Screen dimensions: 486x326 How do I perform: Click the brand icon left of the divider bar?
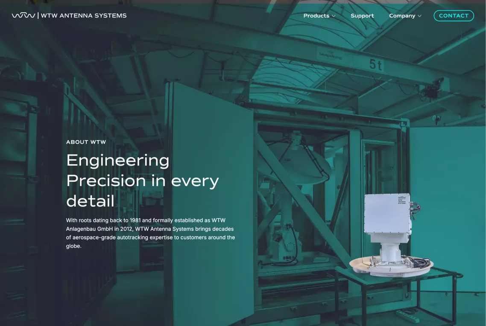point(24,15)
